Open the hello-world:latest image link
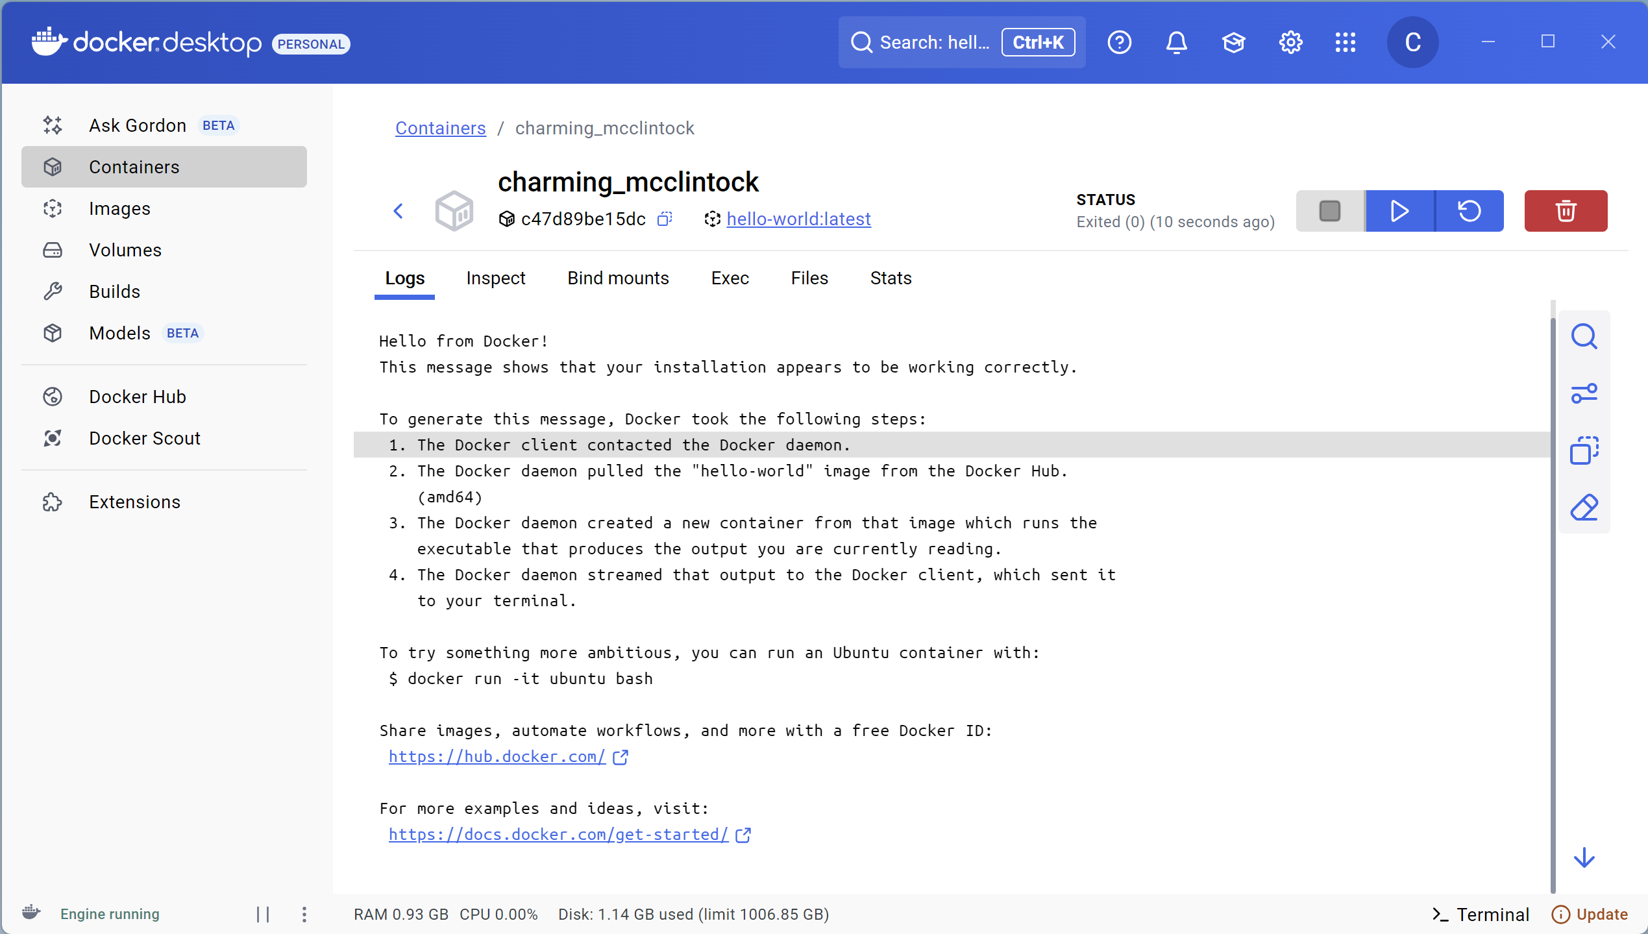Viewport: 1648px width, 934px height. [798, 219]
